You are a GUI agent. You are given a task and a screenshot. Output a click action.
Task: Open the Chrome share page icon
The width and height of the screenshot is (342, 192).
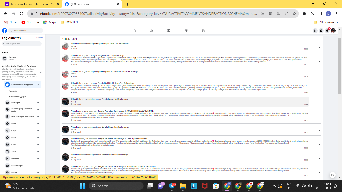tap(286, 14)
